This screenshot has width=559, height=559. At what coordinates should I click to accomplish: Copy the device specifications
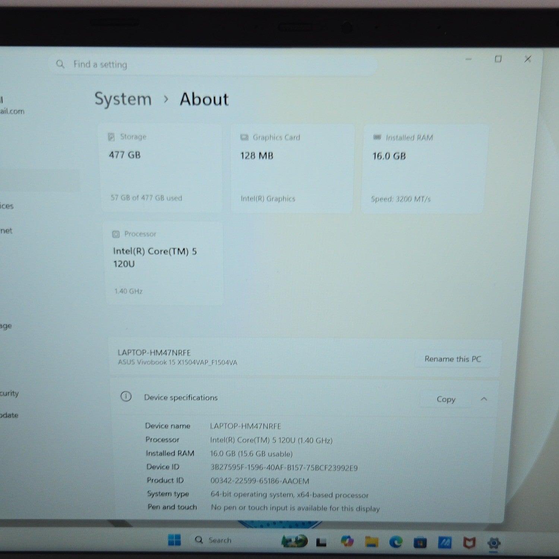tap(446, 399)
